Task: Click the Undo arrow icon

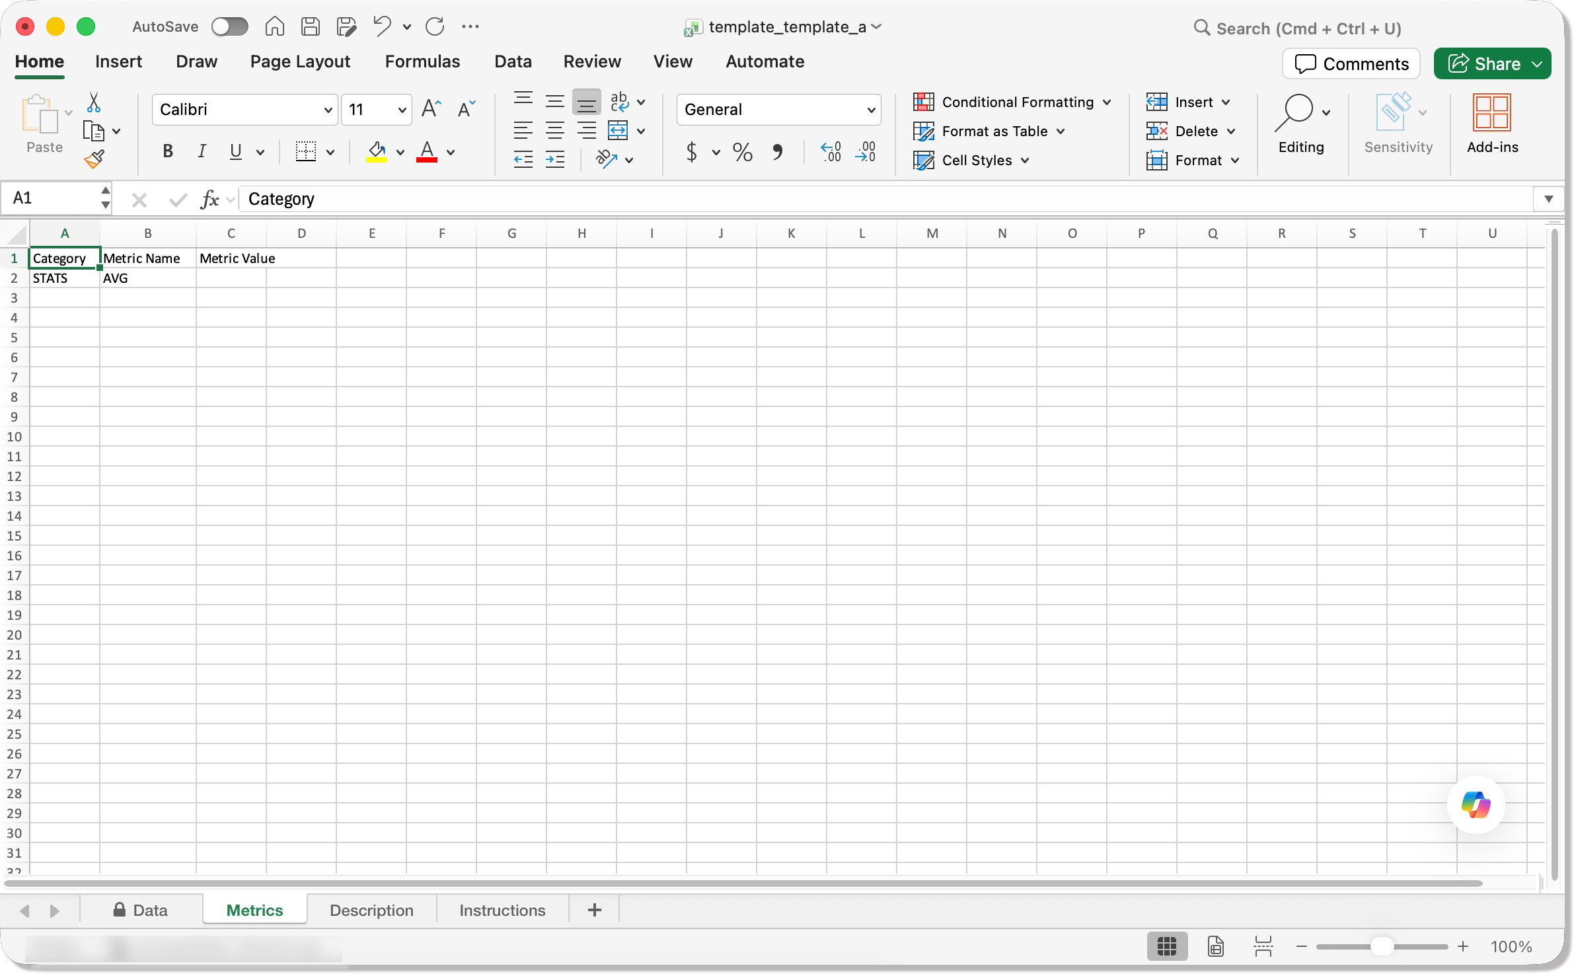Action: point(382,26)
